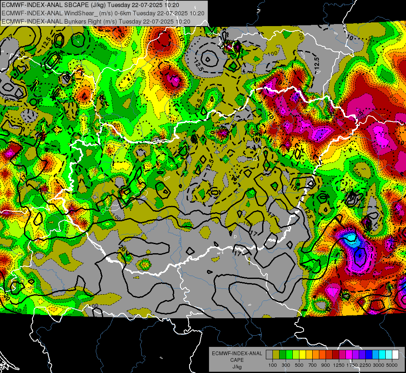The width and height of the screenshot is (406, 373).
Task: Click the 100 legend value label
Action: [x=272, y=365]
